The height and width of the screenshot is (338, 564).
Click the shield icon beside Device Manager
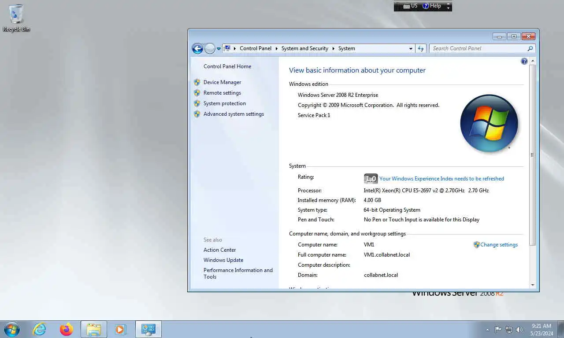coord(197,82)
